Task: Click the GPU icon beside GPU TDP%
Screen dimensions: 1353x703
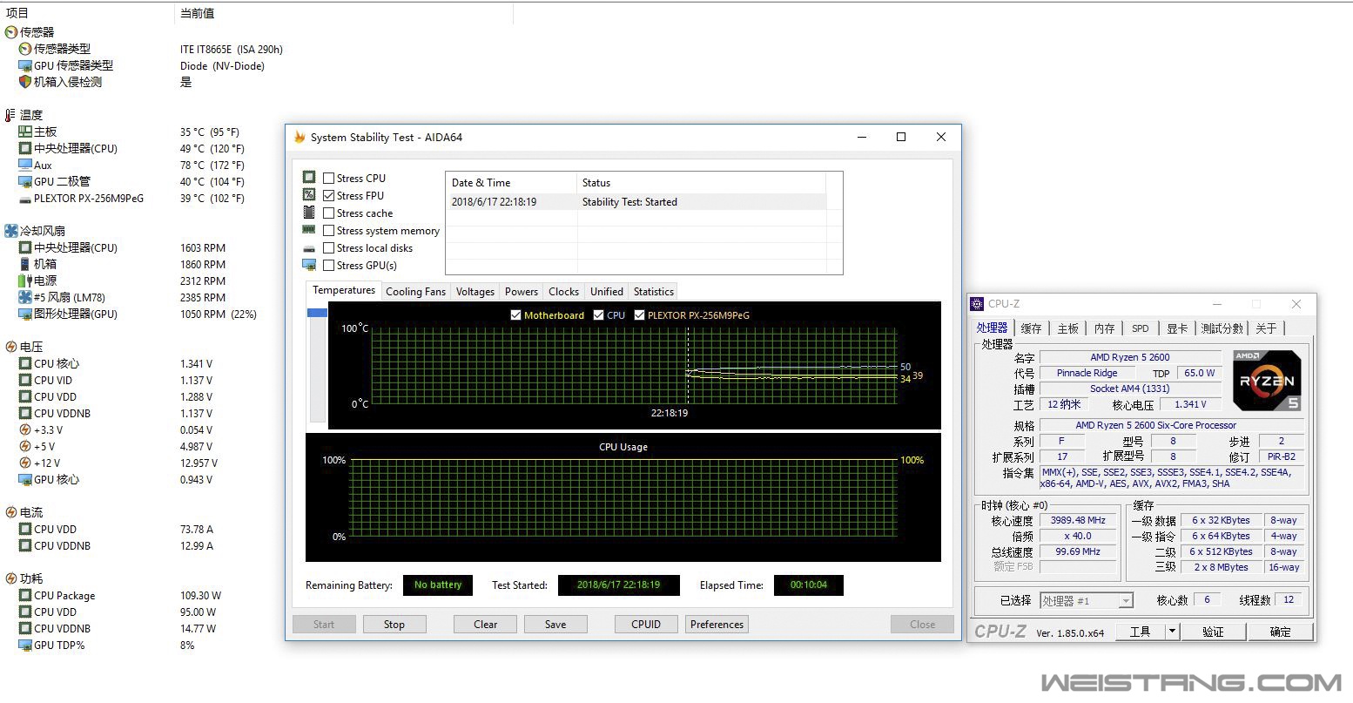Action: point(25,645)
